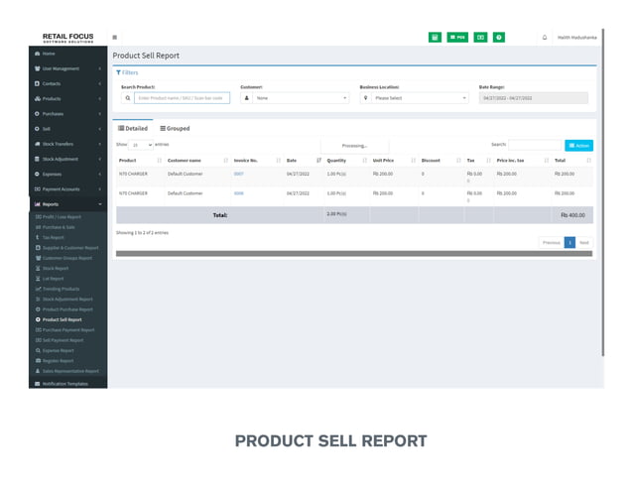Expand Stock Transfers sidebar menu
This screenshot has height=489, width=633.
(x=67, y=144)
